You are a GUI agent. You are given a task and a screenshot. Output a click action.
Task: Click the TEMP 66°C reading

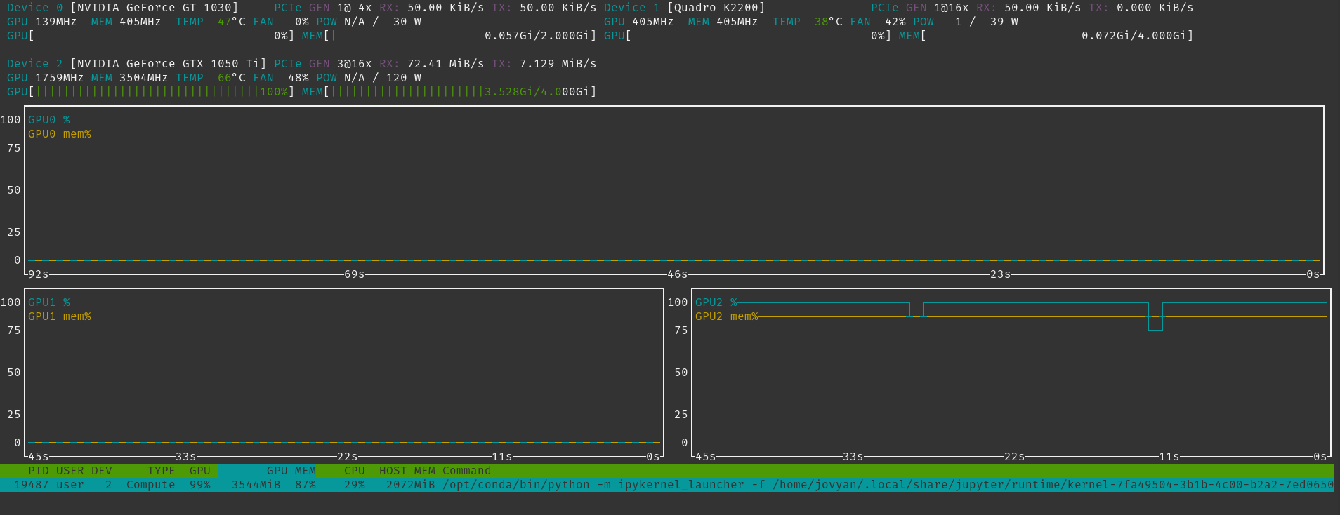click(x=211, y=78)
